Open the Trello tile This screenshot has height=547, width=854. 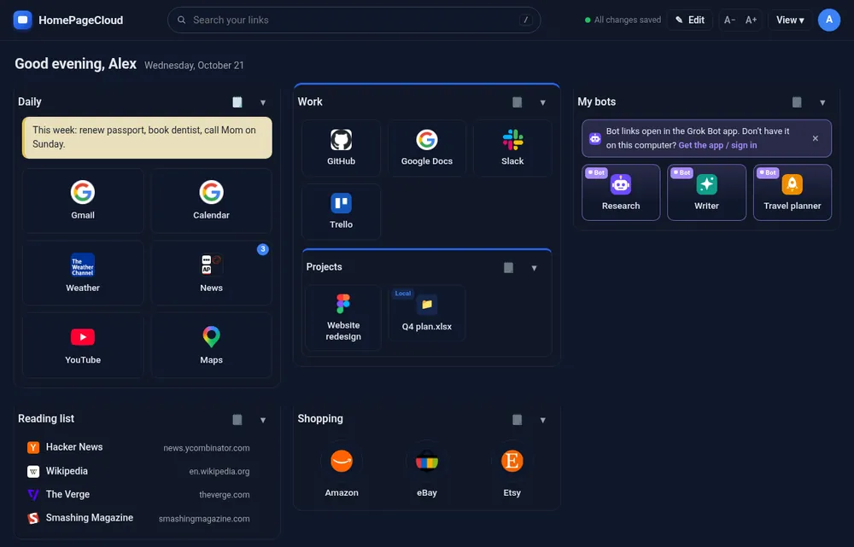tap(341, 211)
